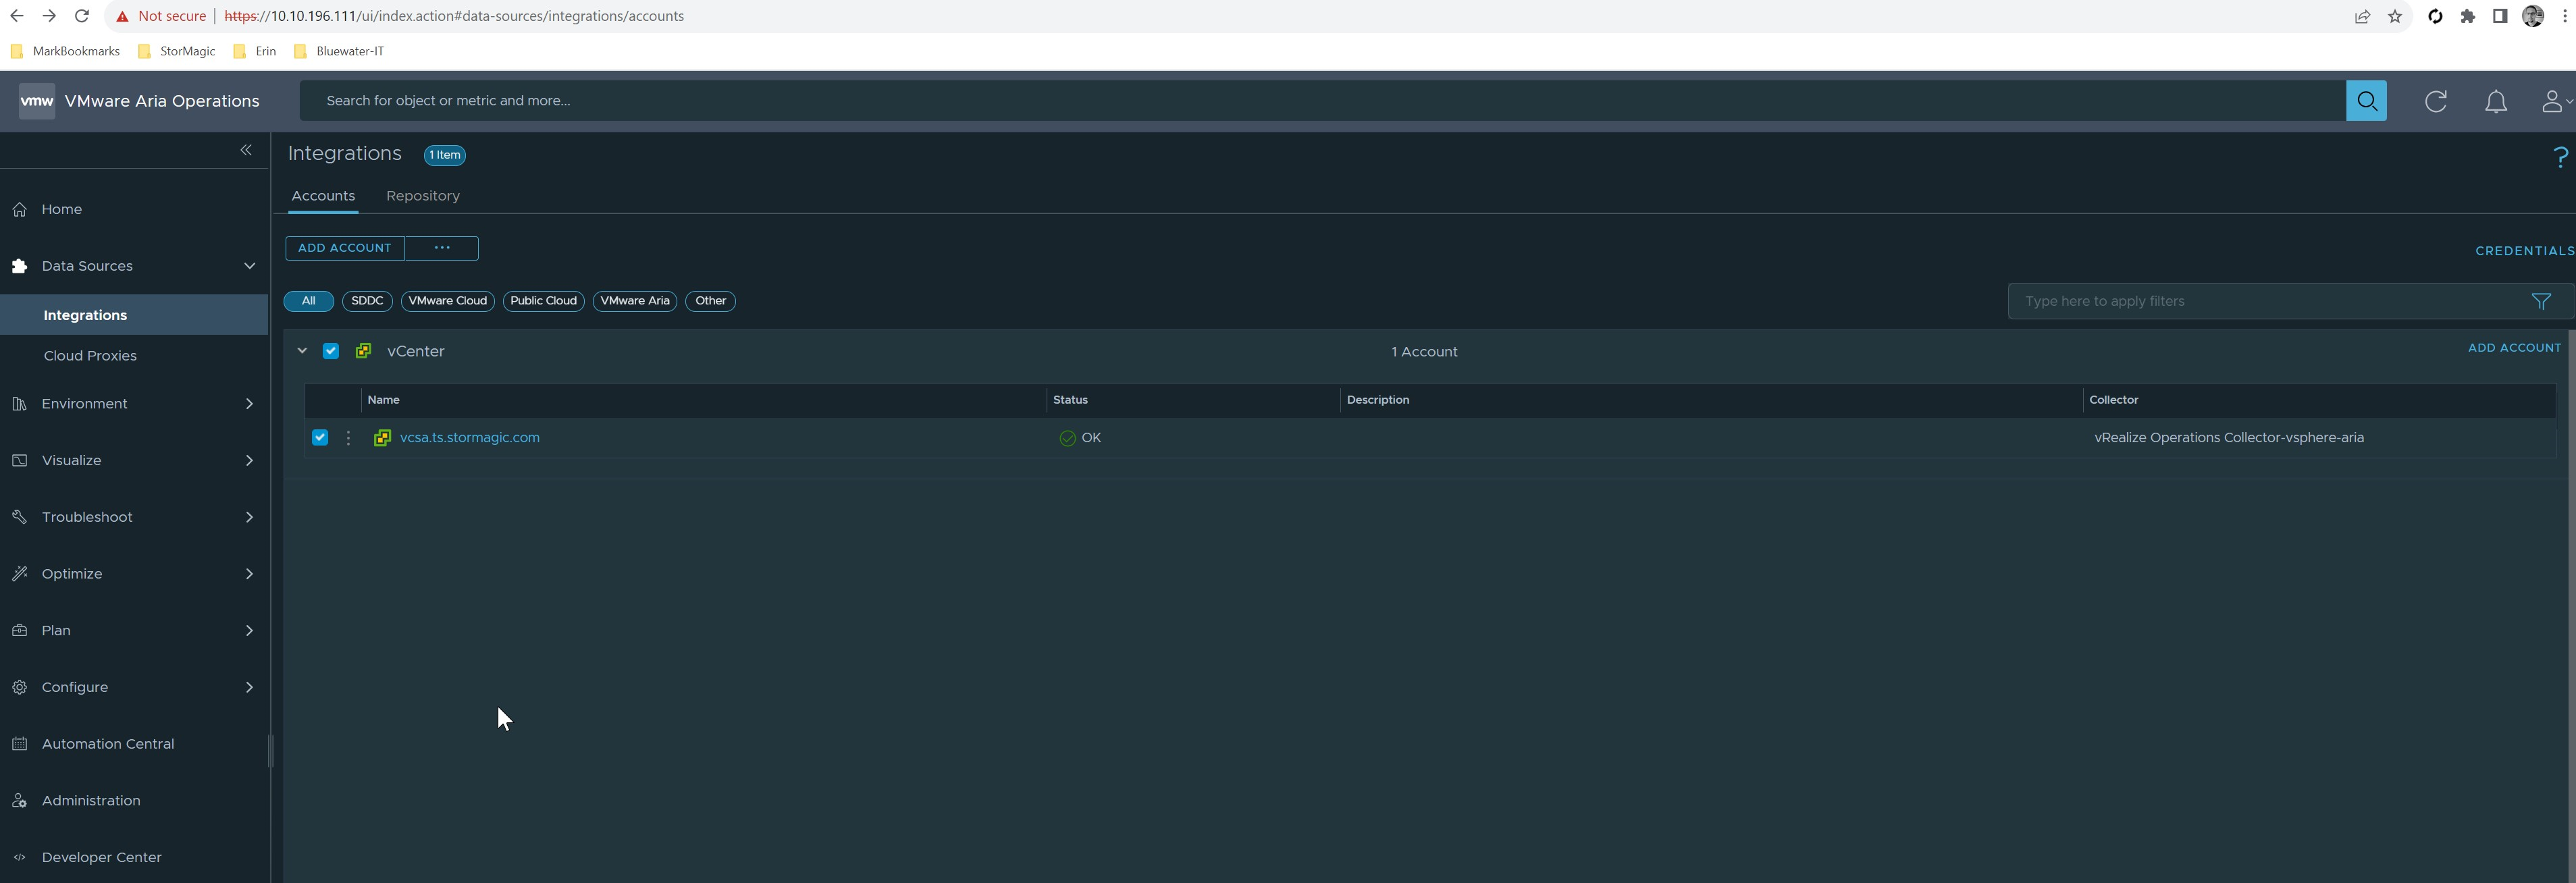
Task: Click the filter funnel icon
Action: pos(2541,301)
